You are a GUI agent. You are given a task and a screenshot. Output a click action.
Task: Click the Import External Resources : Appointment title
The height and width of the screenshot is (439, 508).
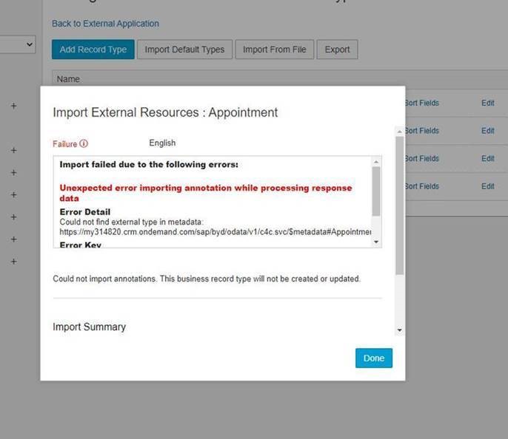pyautogui.click(x=165, y=112)
